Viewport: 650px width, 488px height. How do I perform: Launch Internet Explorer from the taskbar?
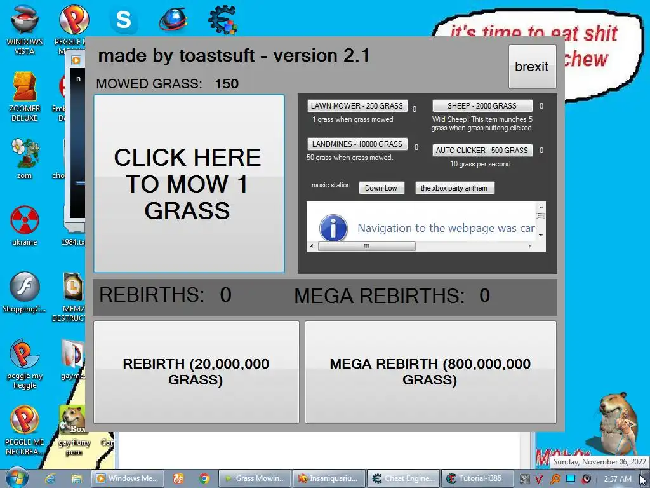click(x=50, y=478)
